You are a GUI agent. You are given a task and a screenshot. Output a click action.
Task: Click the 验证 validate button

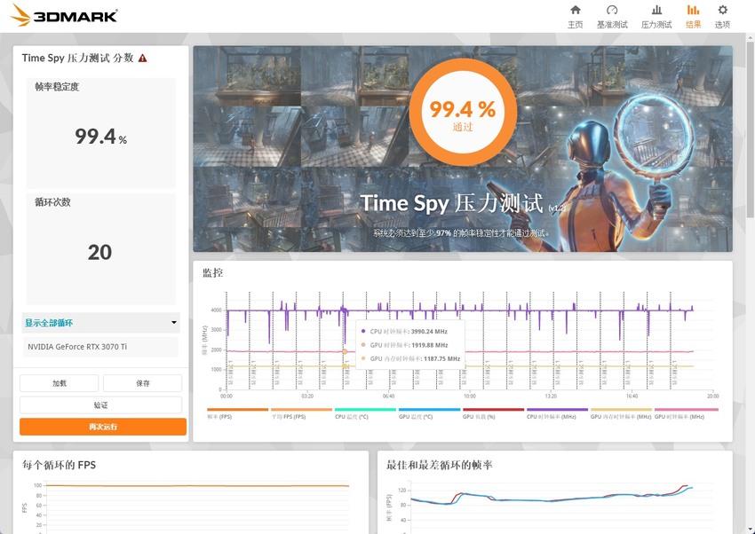100,405
